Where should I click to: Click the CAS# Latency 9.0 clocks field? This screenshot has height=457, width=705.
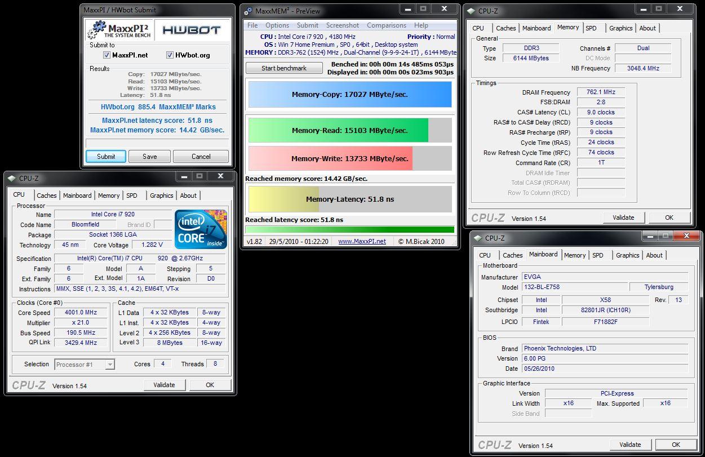[x=601, y=112]
